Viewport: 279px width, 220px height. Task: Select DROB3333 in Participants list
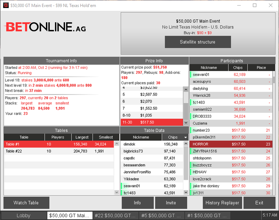pyautogui.click(x=231, y=116)
